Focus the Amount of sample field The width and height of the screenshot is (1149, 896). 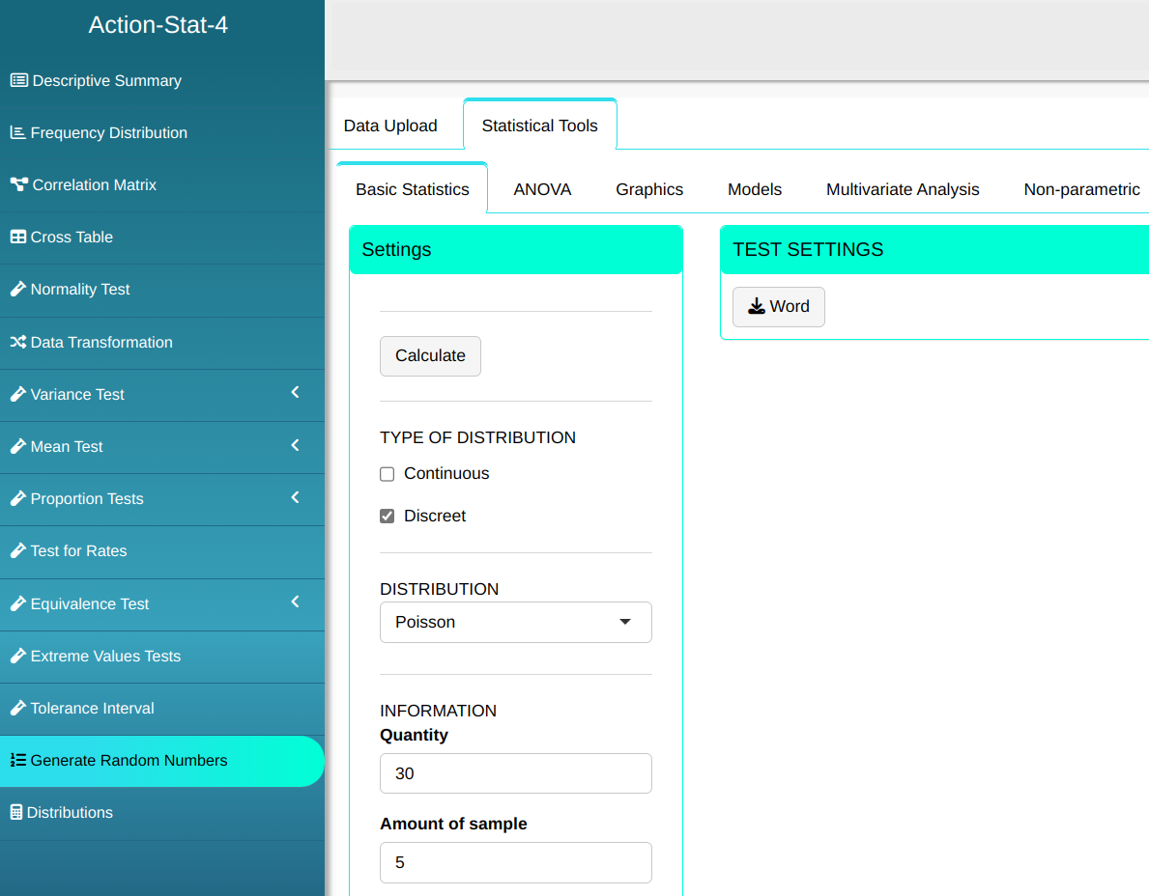[515, 862]
